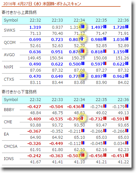Screen dimensions: 137x173
Task: Click IONS price 41.10
Action: pos(79,162)
